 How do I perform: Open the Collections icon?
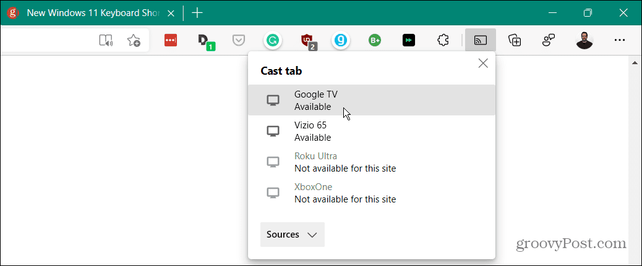pyautogui.click(x=514, y=40)
